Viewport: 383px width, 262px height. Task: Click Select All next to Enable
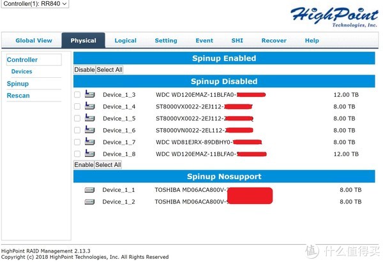coord(108,165)
